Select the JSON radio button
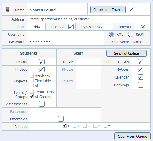153x141 pixels. pos(131,34)
